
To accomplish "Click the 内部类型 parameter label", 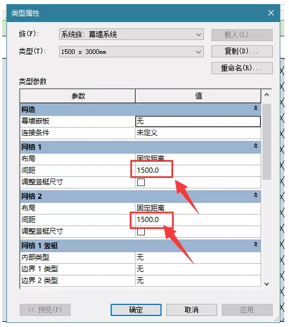I will coord(35,257).
